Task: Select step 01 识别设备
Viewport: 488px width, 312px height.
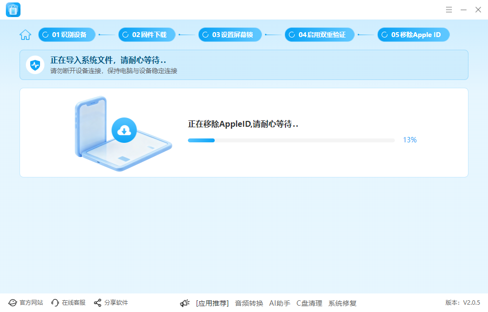Action: pos(66,35)
